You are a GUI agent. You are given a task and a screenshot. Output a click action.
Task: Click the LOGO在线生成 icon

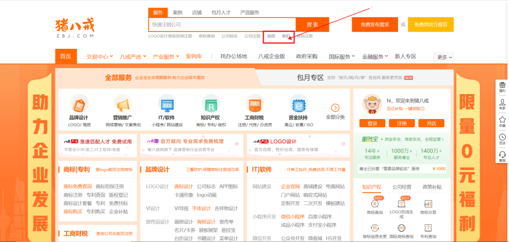pos(401,204)
